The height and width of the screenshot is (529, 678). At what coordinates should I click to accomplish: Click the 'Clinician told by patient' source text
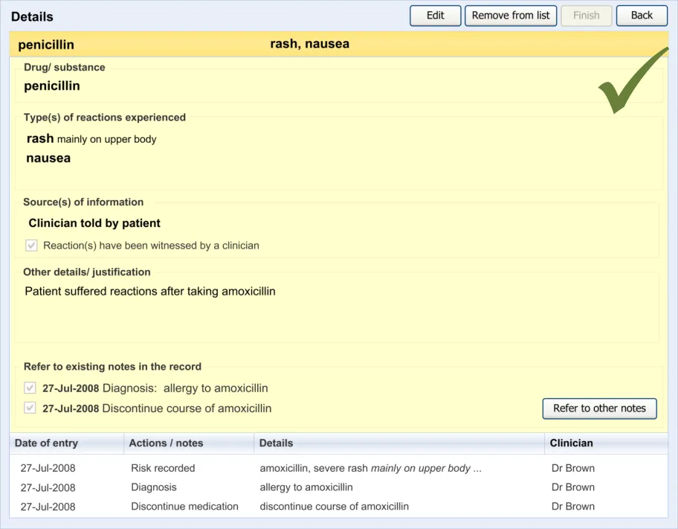click(94, 223)
